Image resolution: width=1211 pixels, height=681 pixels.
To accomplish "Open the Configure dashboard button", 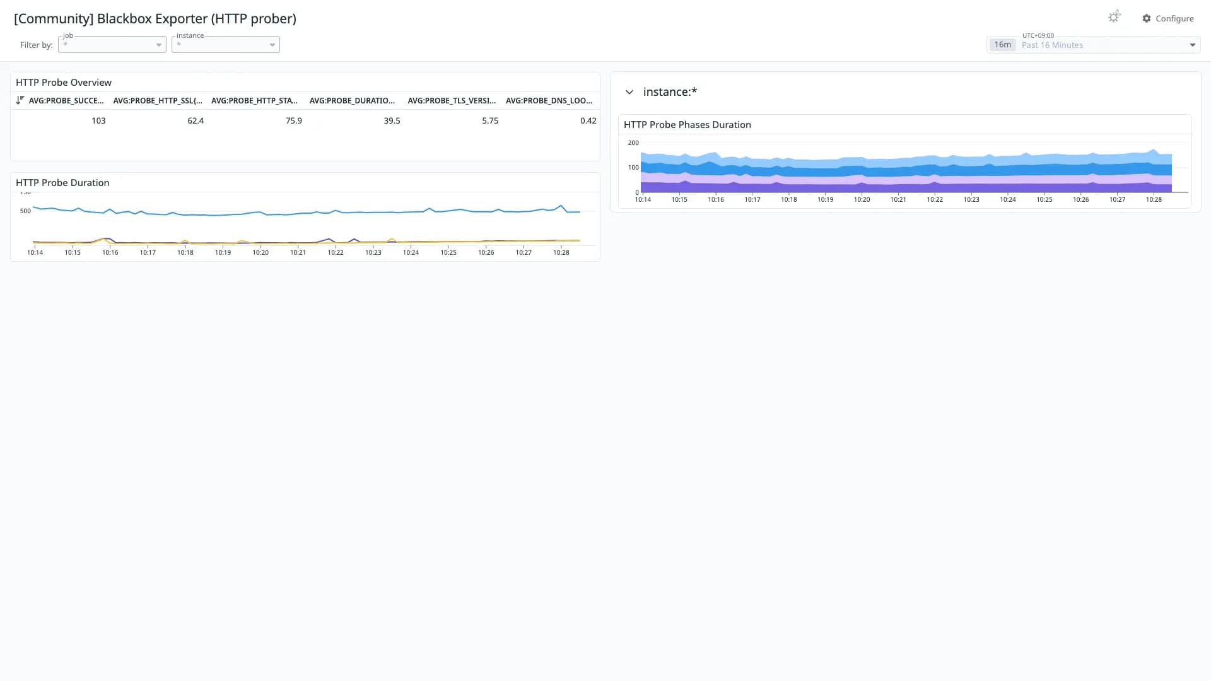I will 1167,18.
